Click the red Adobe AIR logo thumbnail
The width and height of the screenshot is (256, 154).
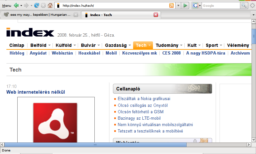pos(55,123)
